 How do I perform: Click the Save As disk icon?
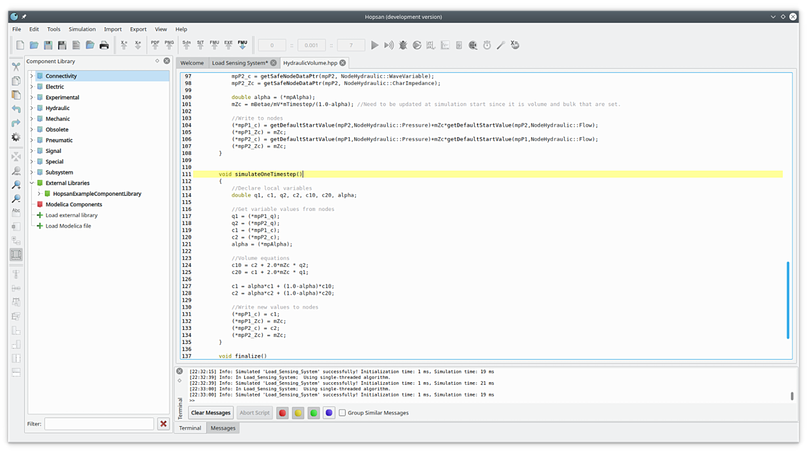pos(62,45)
